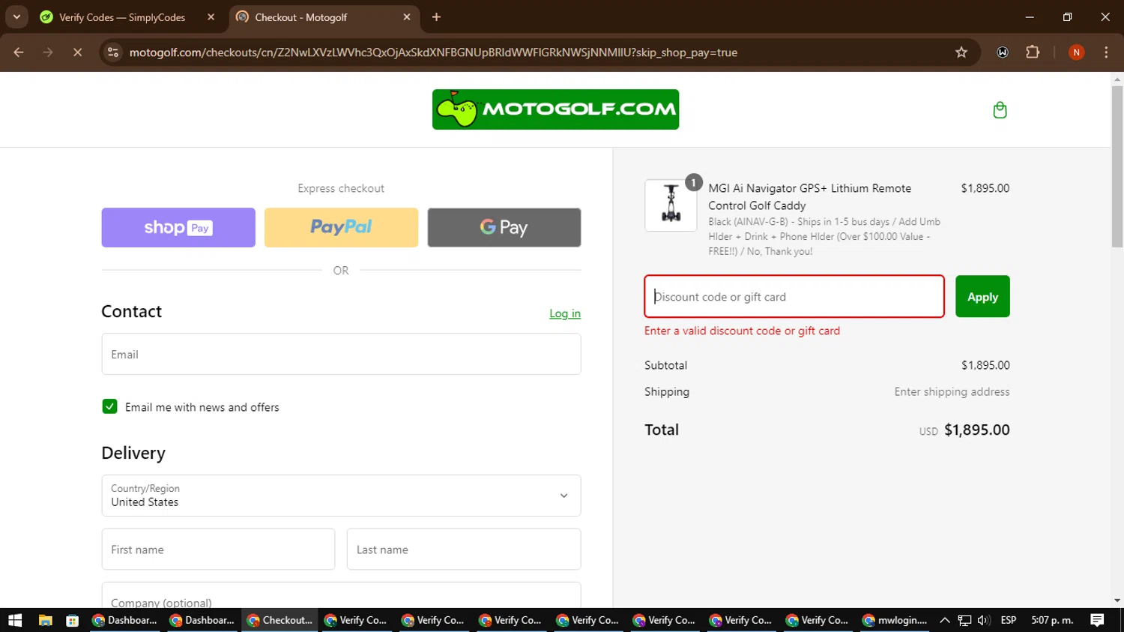Focus the First name field
This screenshot has height=632, width=1124.
tap(218, 549)
